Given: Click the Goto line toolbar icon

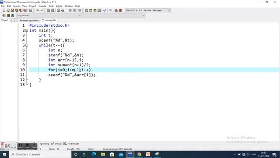Looking at the screenshot, I should coord(63,11).
